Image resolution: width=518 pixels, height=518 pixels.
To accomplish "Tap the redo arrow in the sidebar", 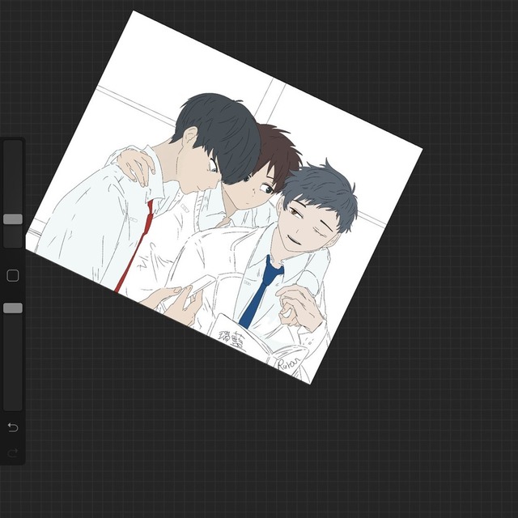I will point(13,452).
